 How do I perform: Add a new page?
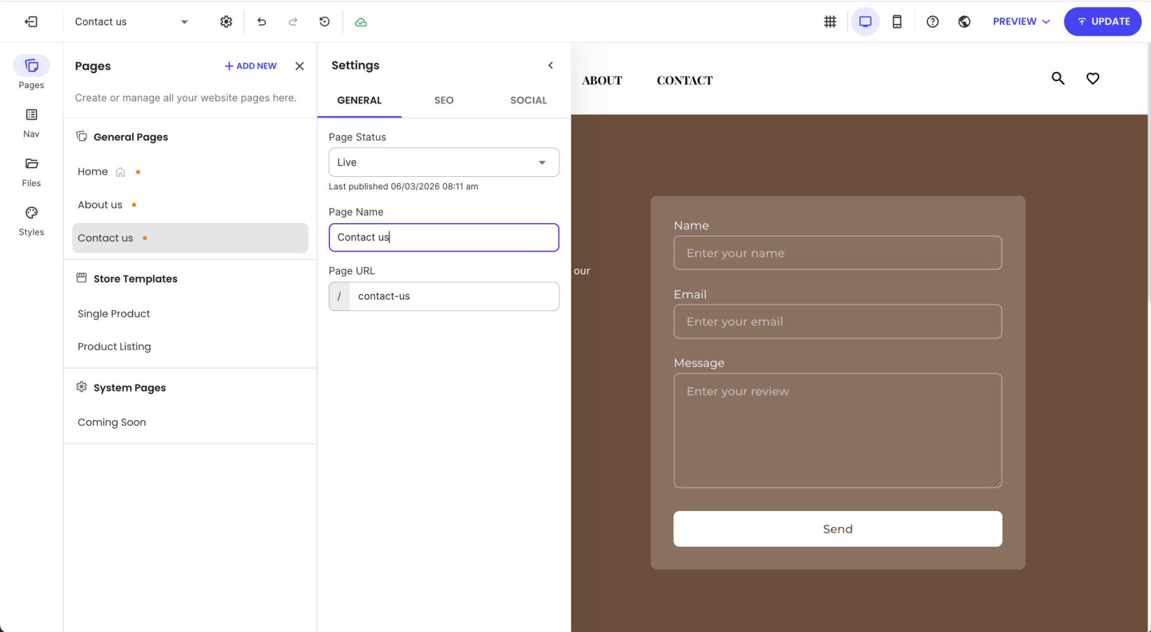tap(250, 66)
